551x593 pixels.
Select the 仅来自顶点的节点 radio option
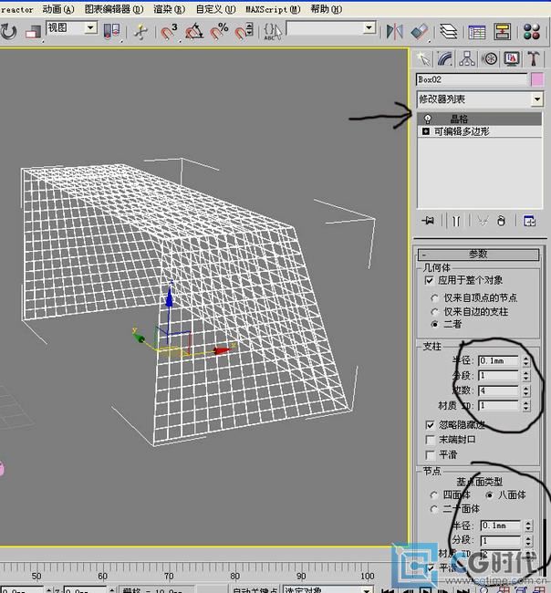click(x=434, y=298)
